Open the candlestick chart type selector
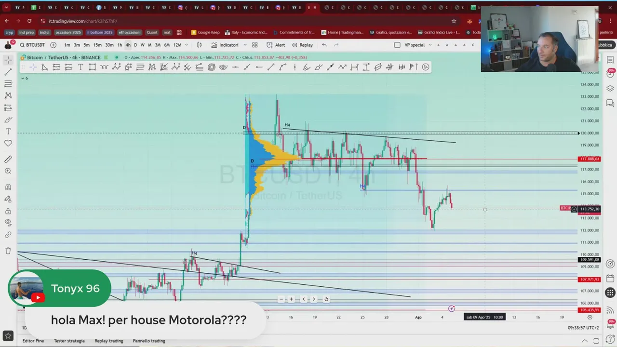 pyautogui.click(x=200, y=45)
